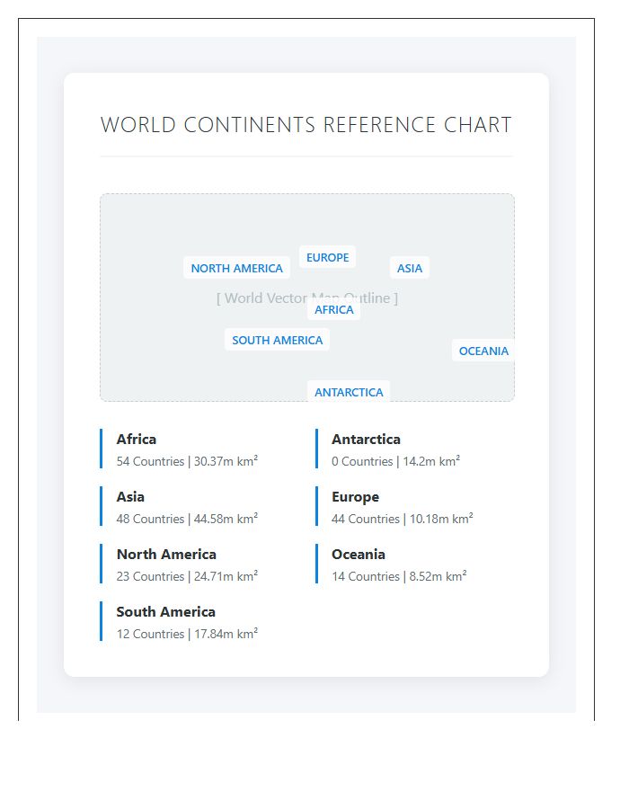The height and width of the screenshot is (809, 629).
Task: Select the North America heading in the list
Action: 166,554
